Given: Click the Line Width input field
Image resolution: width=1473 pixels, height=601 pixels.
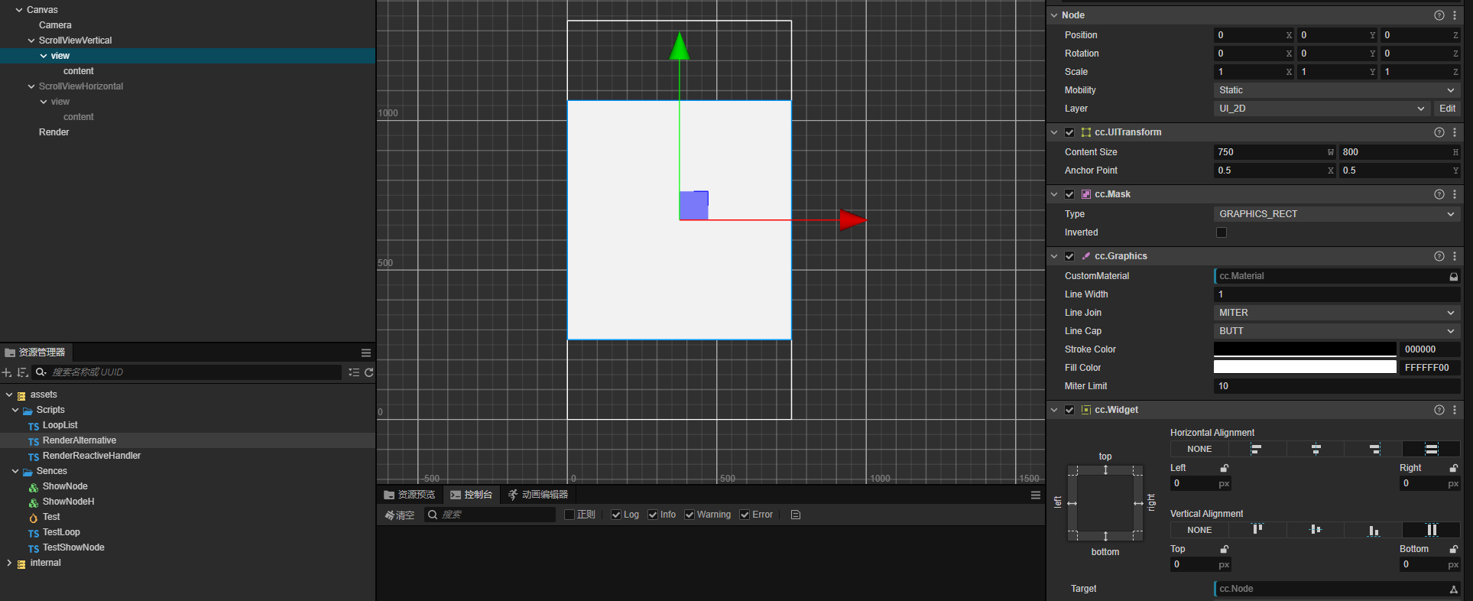Looking at the screenshot, I should (1337, 294).
